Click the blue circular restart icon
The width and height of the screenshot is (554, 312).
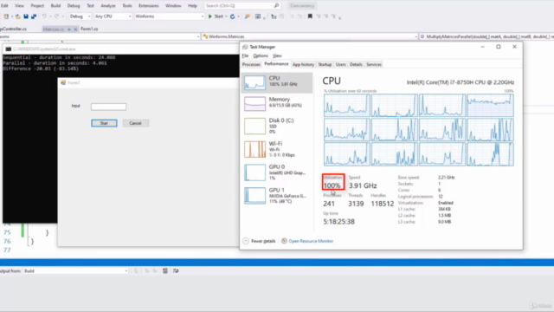click(x=233, y=16)
